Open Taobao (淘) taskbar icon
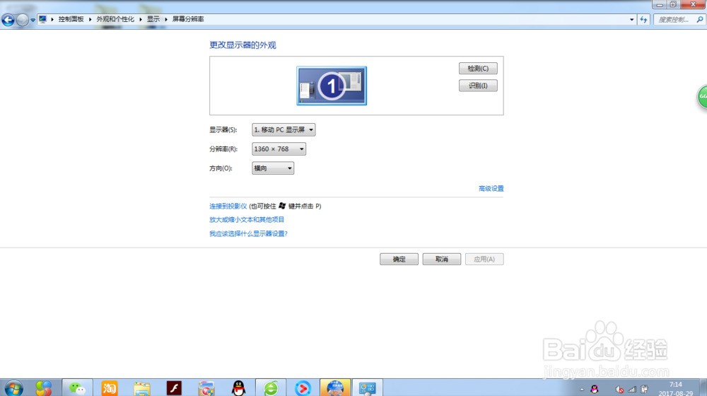 coord(110,388)
